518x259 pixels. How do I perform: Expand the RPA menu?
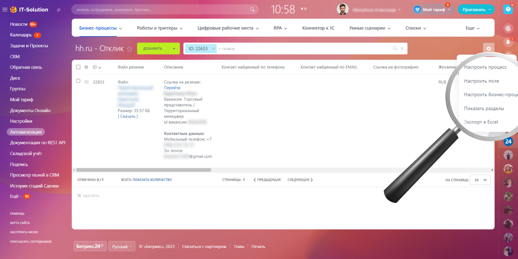280,28
